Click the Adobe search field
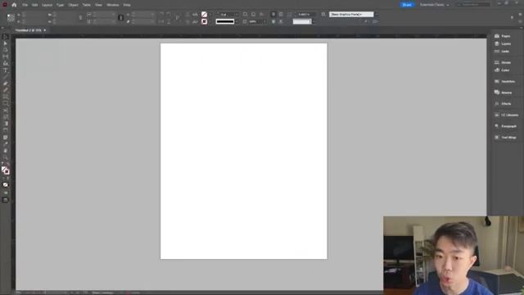This screenshot has height=295, width=524. point(473,5)
